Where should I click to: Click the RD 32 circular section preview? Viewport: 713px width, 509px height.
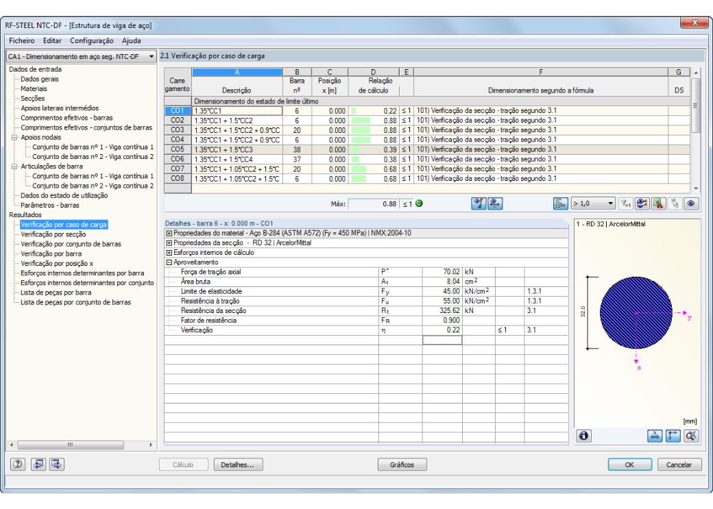pos(636,312)
